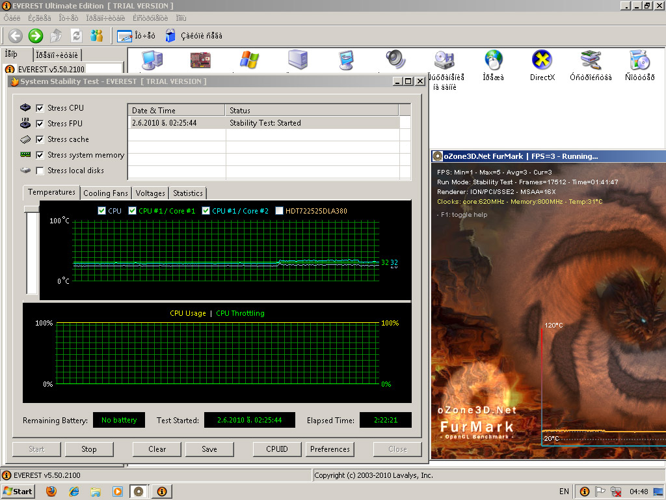The image size is (666, 500).
Task: Click the green forward arrow icon
Action: click(x=36, y=36)
